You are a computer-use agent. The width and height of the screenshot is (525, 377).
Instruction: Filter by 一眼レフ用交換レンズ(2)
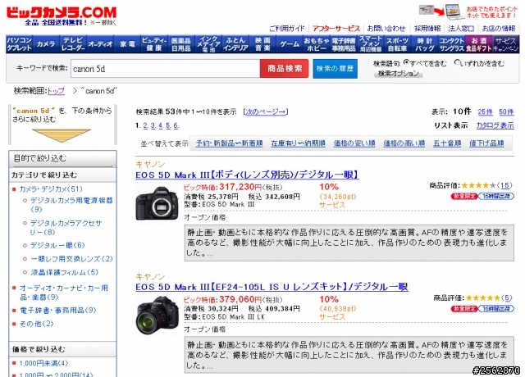coord(71,259)
